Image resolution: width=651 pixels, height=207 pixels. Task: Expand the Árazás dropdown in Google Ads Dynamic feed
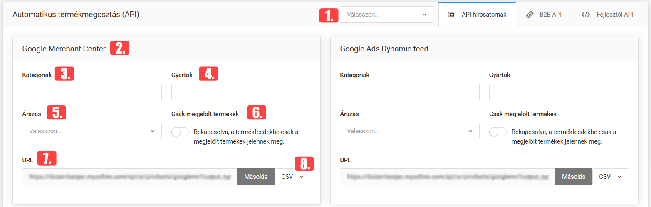point(410,131)
